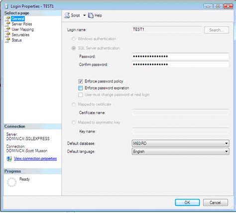236x213 pixels.
Task: Toggle Enforce password policy checkbox
Action: [81, 81]
